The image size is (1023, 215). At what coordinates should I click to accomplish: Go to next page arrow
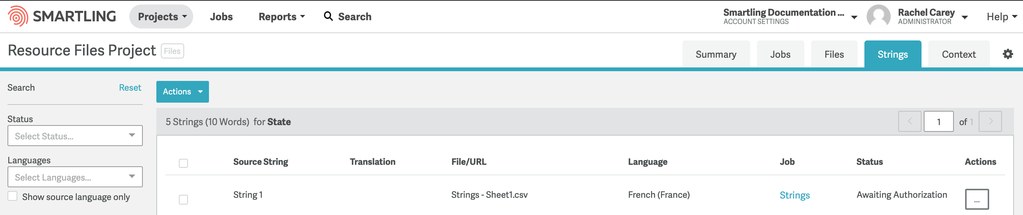click(x=990, y=122)
